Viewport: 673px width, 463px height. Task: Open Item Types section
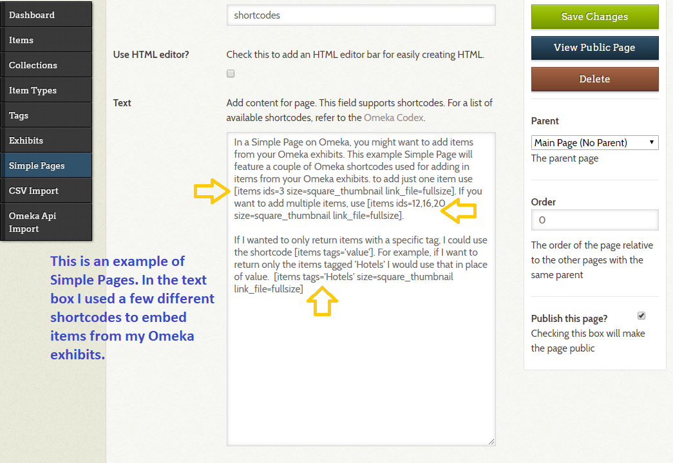pos(46,90)
